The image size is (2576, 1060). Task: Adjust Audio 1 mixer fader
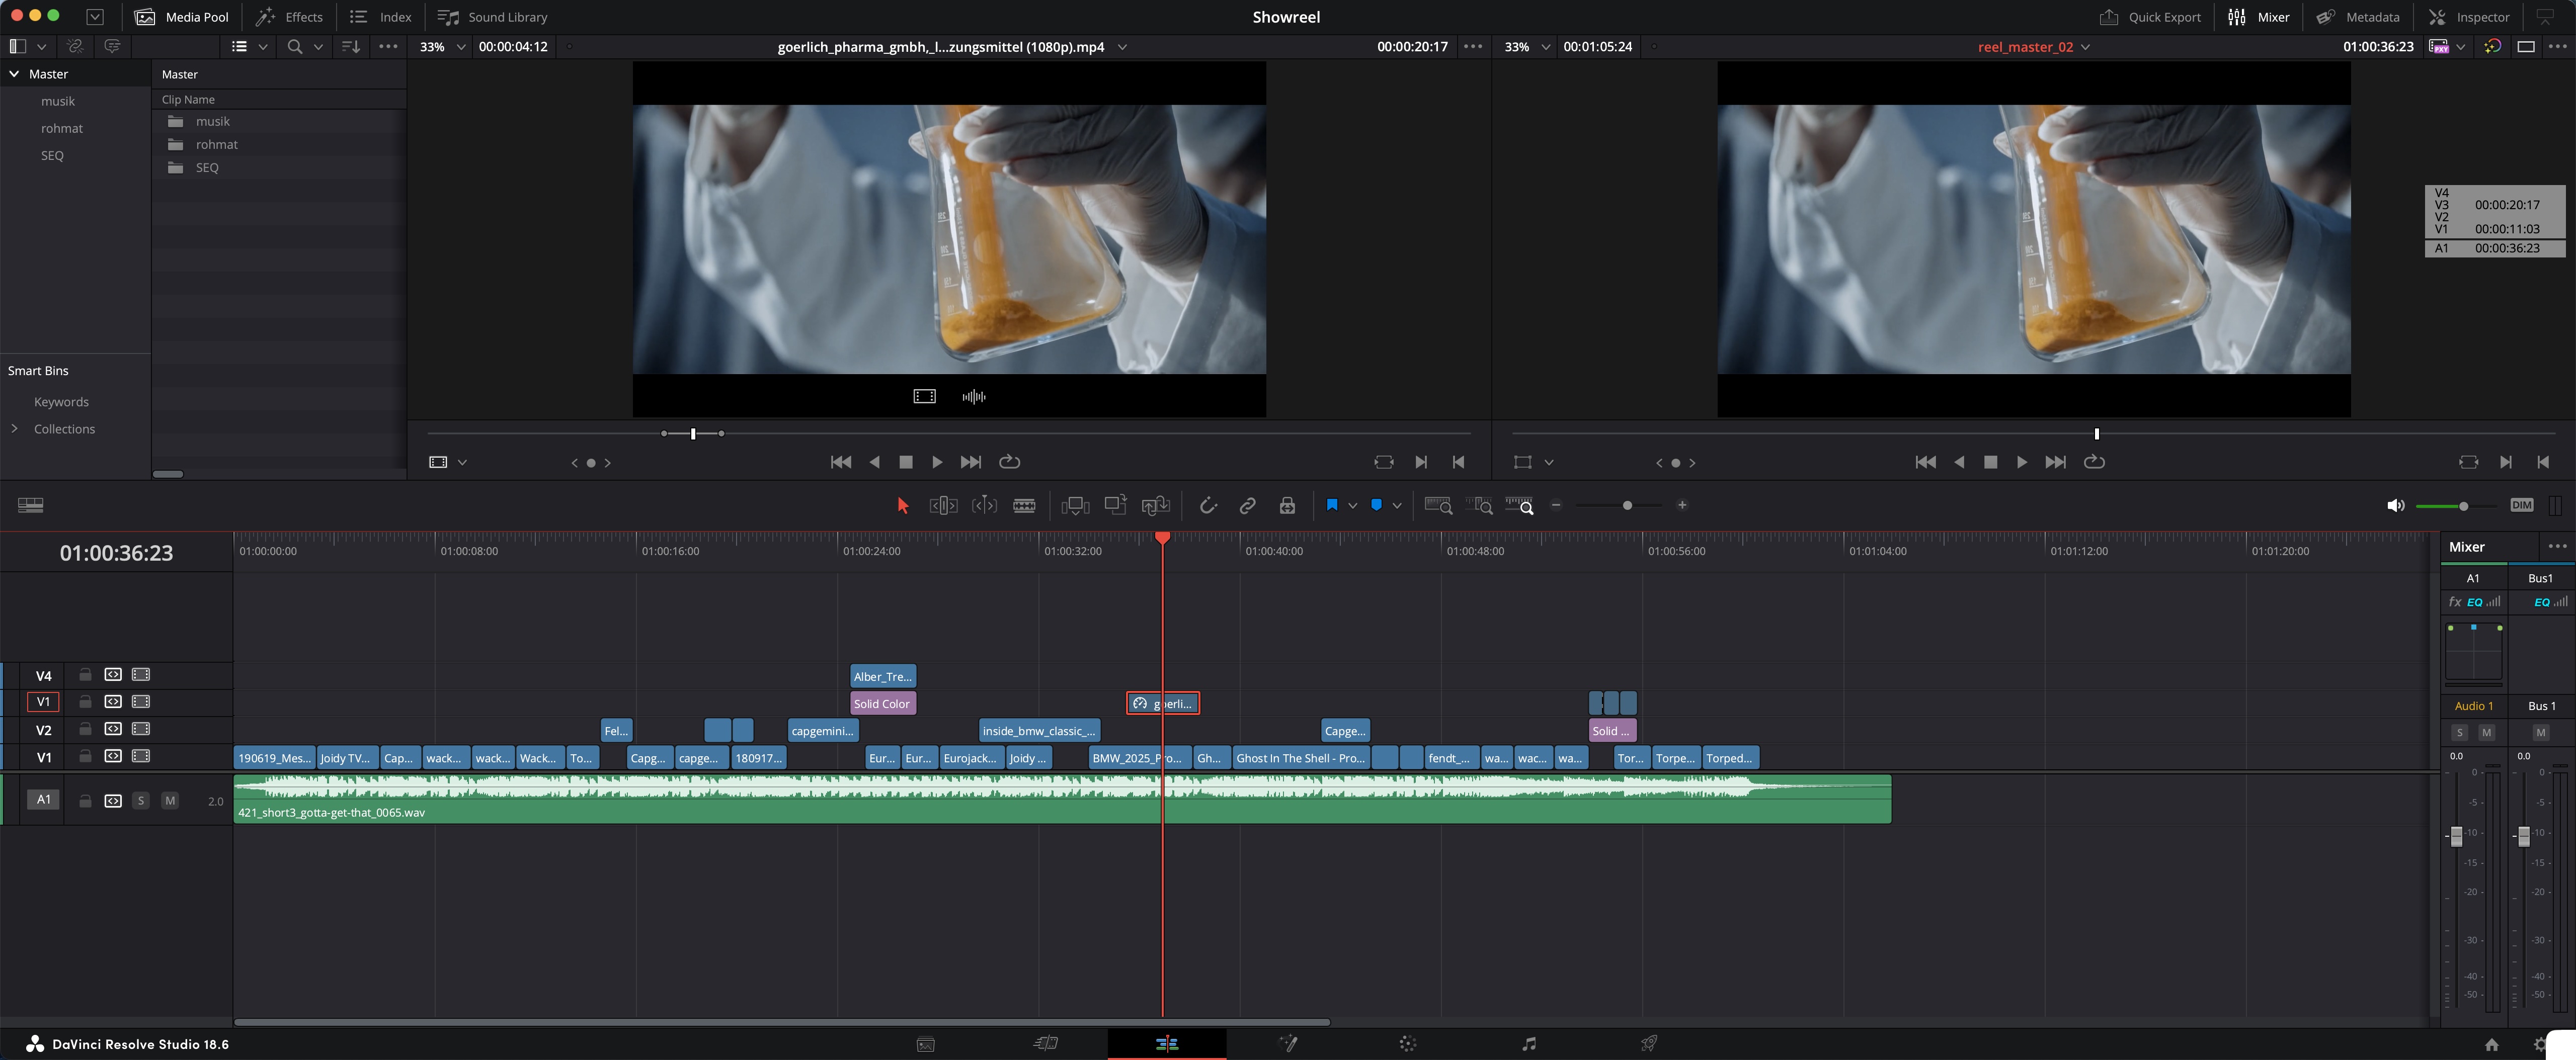(x=2456, y=836)
